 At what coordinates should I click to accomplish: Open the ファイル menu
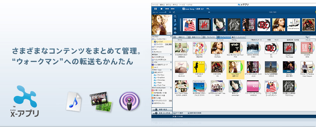pyautogui.click(x=155, y=4)
